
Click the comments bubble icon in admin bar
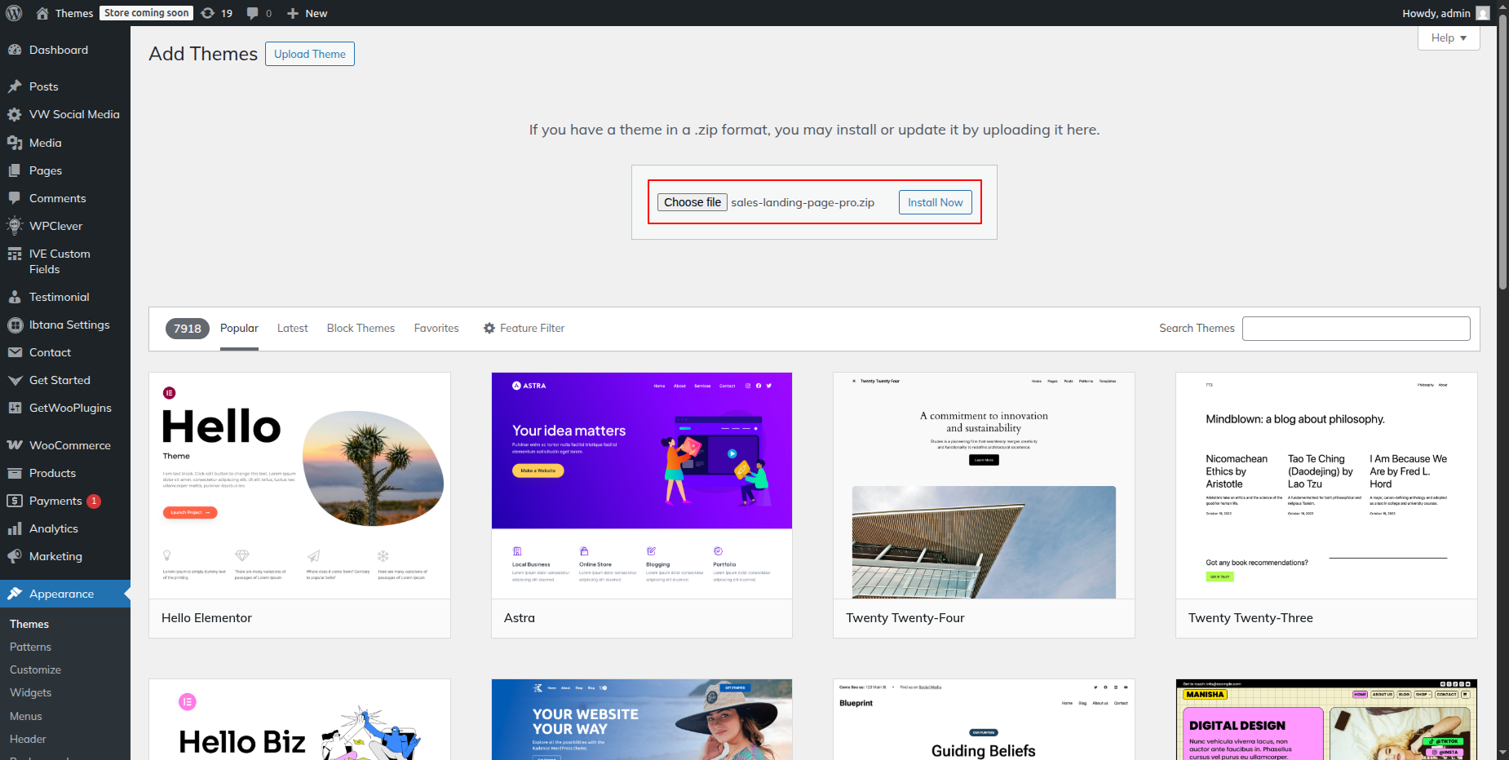[x=254, y=13]
